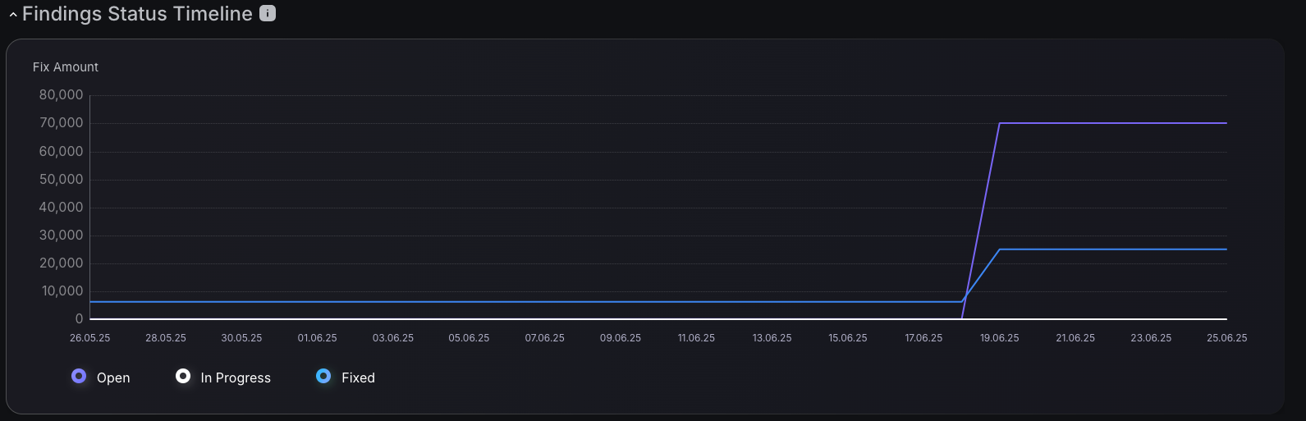Click the 26.05.25 date label
This screenshot has width=1306, height=421.
click(90, 338)
